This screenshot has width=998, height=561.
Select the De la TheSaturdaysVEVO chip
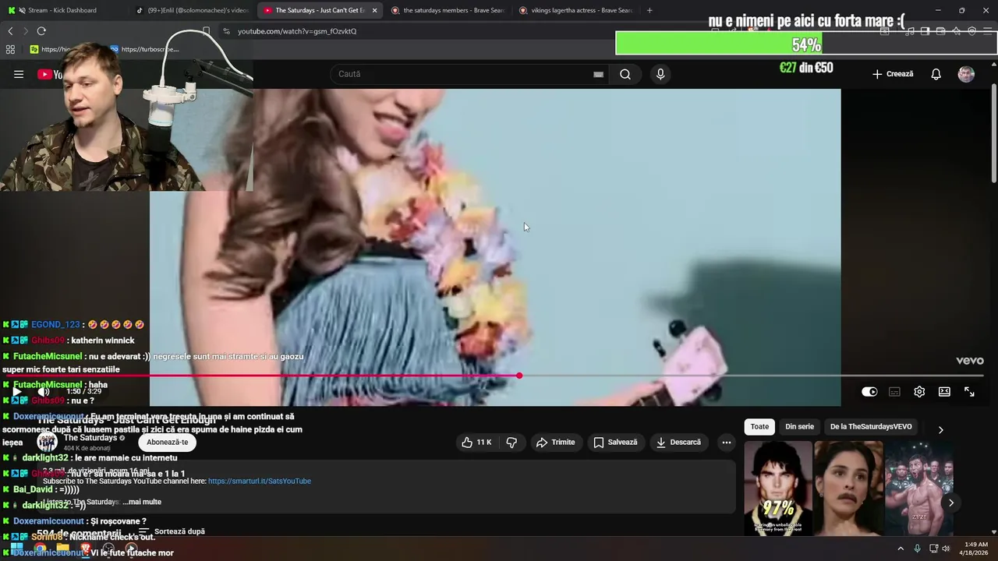pyautogui.click(x=871, y=426)
